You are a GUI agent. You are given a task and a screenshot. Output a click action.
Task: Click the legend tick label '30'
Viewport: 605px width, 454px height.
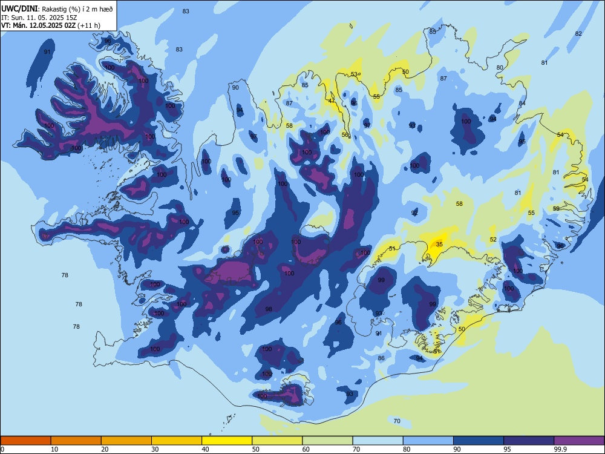[155, 449]
